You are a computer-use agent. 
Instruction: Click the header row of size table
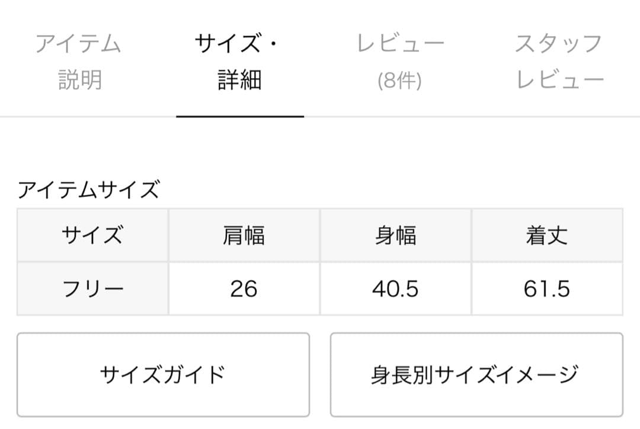coord(320,235)
